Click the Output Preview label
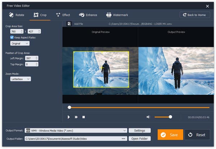 pos(176,32)
